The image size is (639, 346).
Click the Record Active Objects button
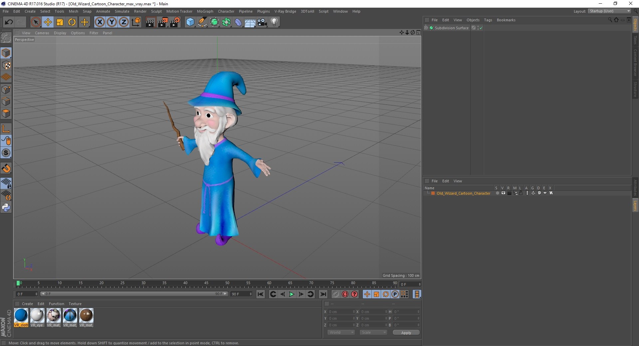tap(335, 294)
